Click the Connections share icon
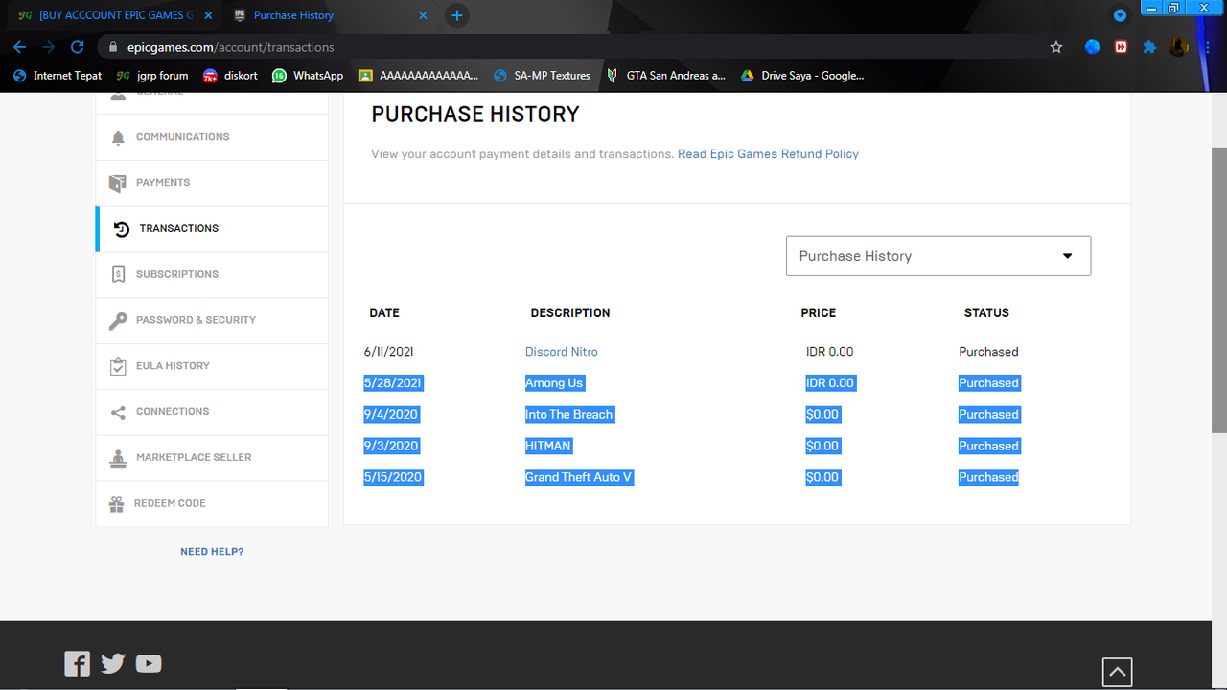 [118, 412]
